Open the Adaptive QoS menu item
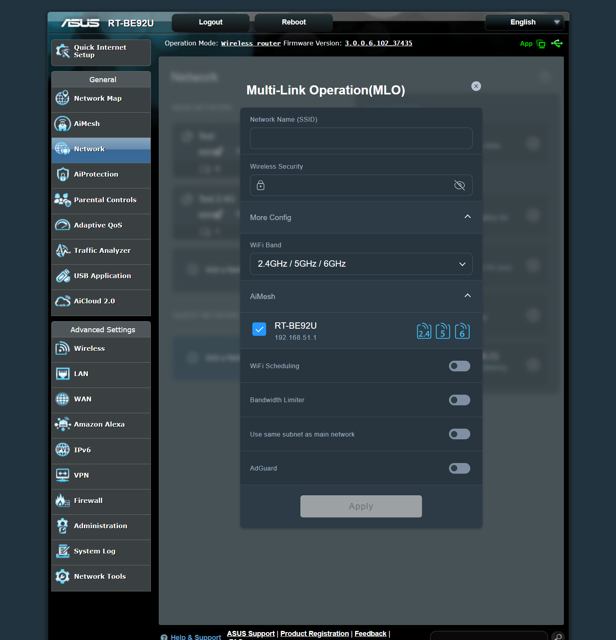The height and width of the screenshot is (640, 616). (101, 227)
